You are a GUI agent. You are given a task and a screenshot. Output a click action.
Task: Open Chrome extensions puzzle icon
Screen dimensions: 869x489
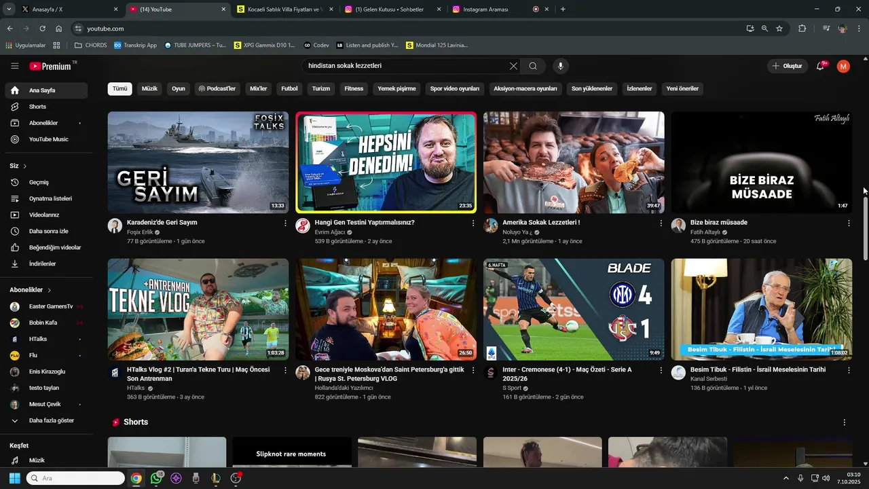[x=802, y=29]
